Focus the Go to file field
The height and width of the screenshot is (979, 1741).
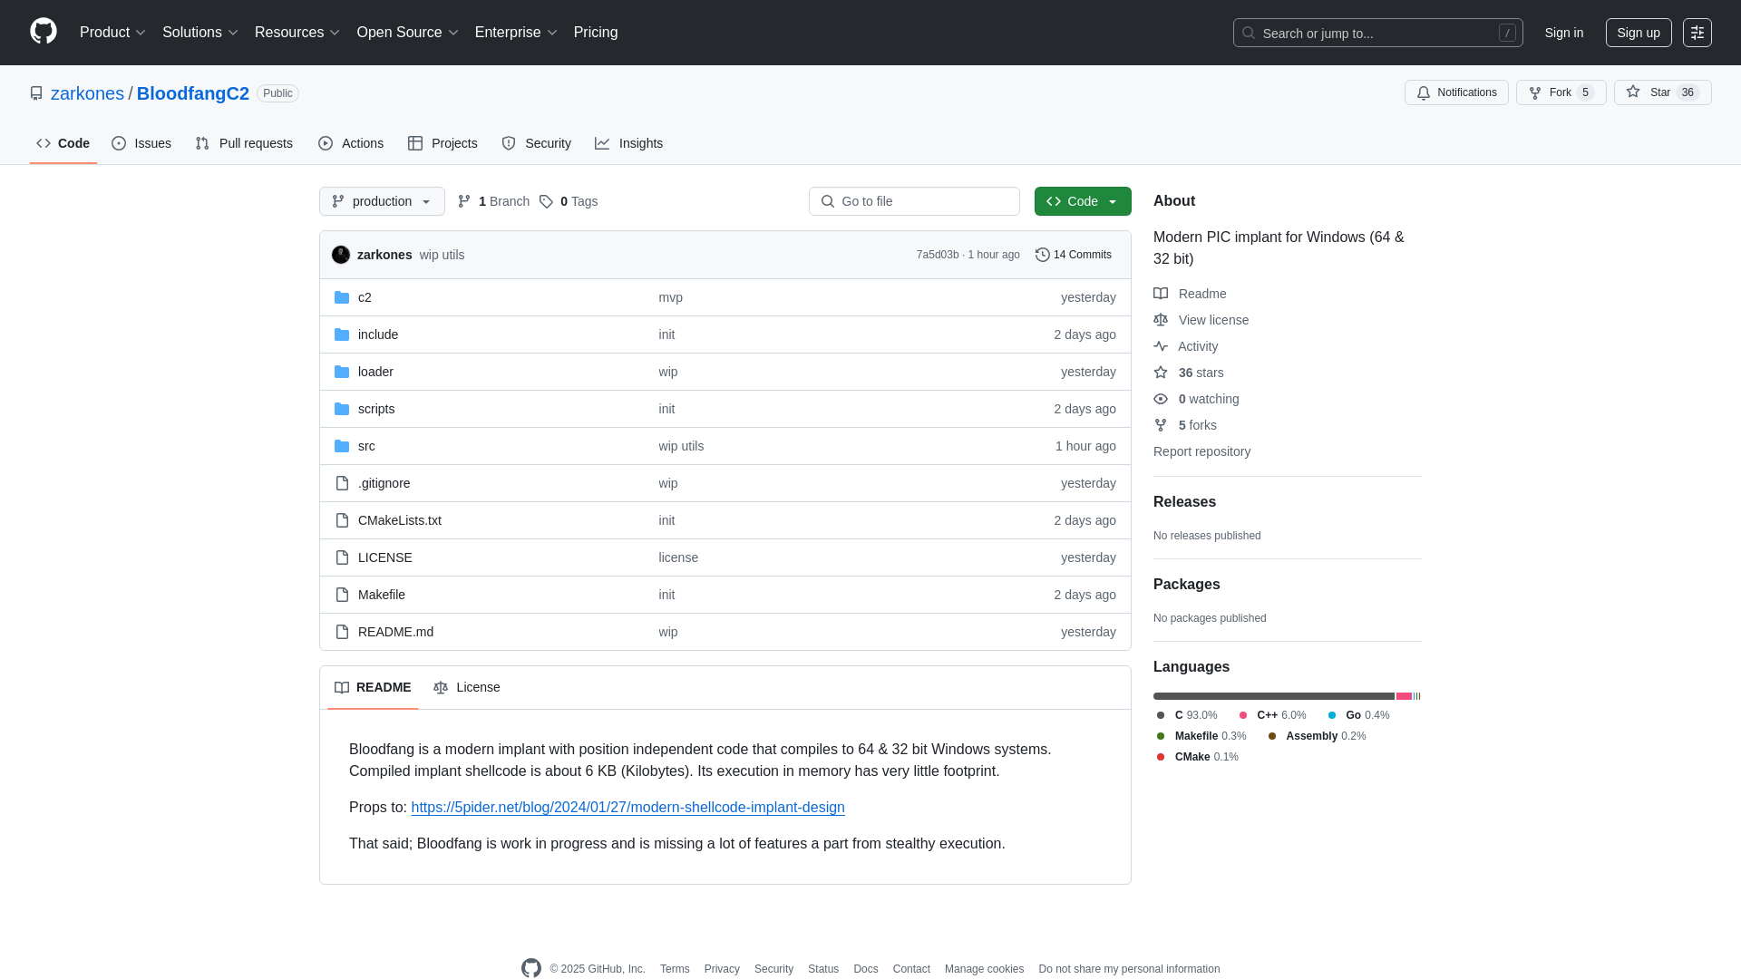[914, 201]
